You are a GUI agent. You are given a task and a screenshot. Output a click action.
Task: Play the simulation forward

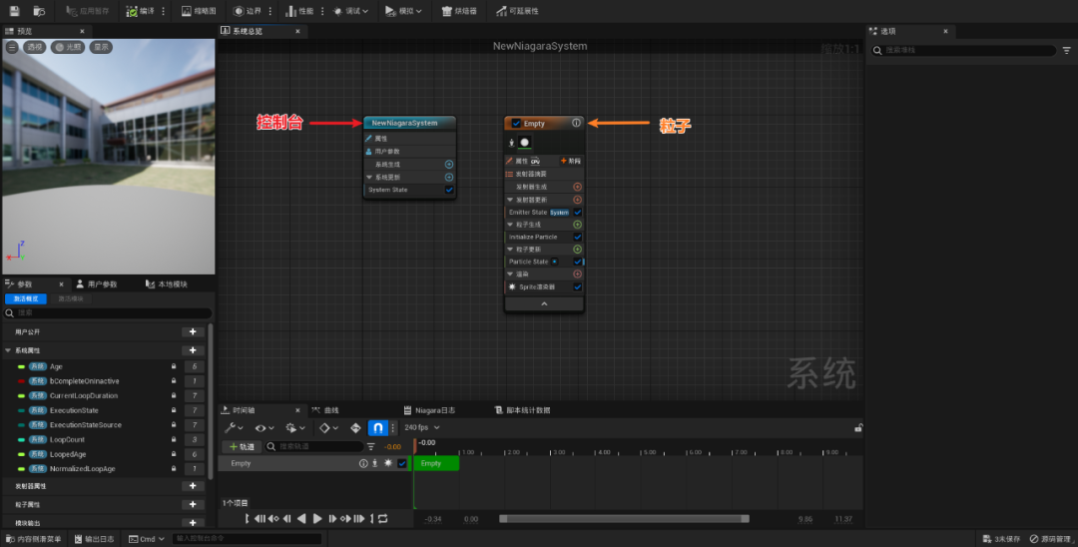pyautogui.click(x=317, y=519)
